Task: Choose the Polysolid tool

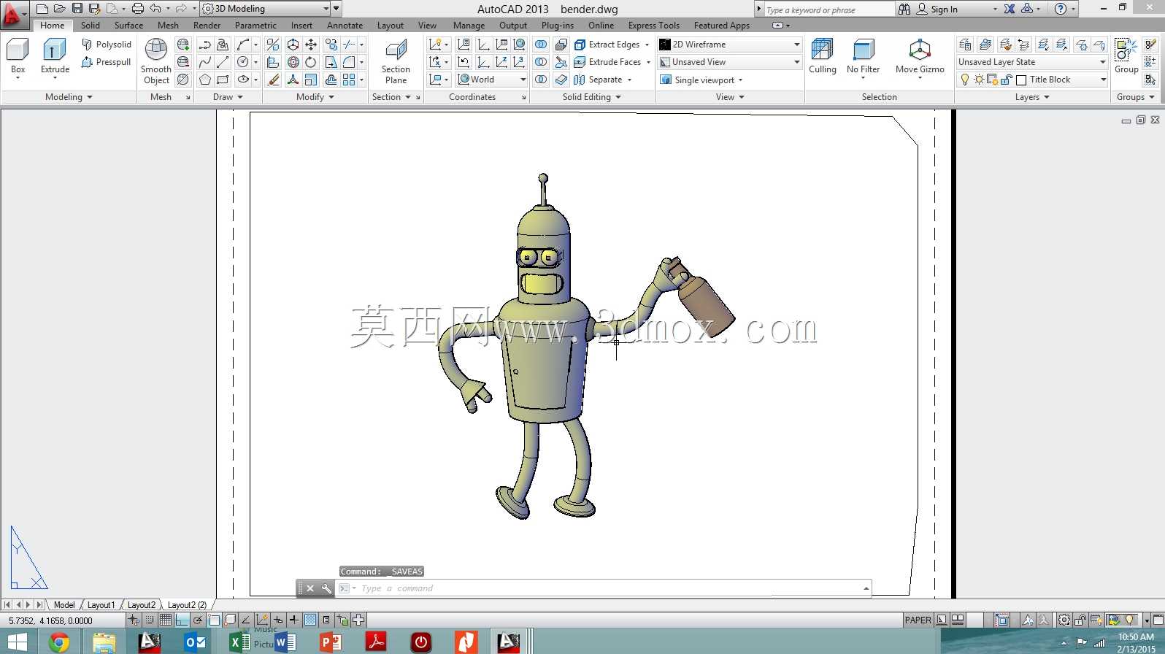Action: pos(107,45)
